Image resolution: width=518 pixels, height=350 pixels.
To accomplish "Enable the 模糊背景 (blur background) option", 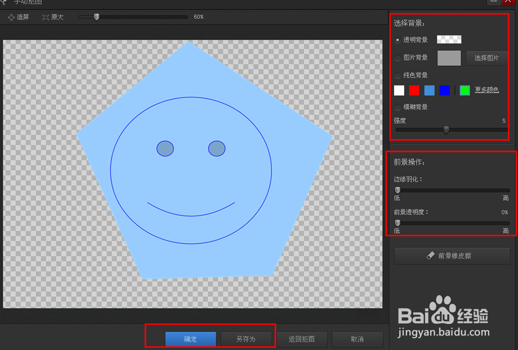I will (x=397, y=107).
